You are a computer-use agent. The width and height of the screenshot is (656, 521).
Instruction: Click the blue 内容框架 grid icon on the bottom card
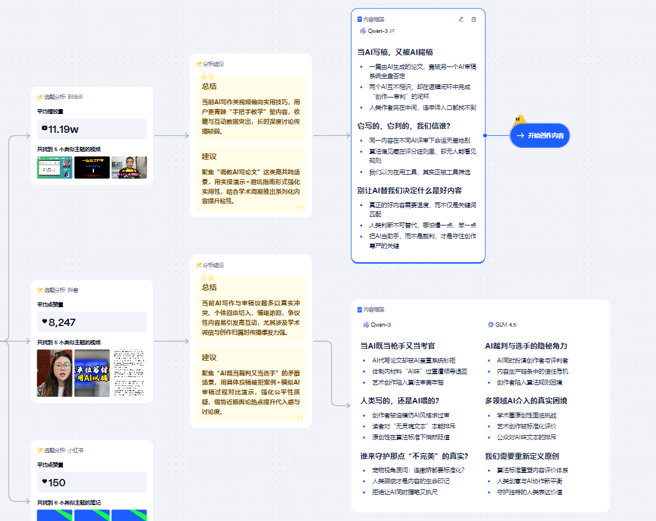tap(359, 309)
